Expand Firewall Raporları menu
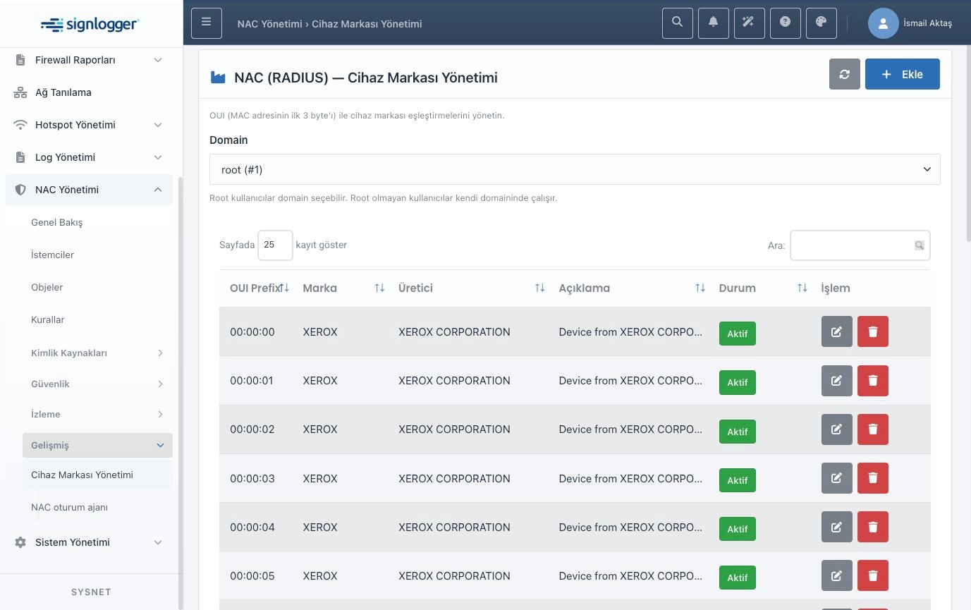971x610 pixels. pos(89,60)
